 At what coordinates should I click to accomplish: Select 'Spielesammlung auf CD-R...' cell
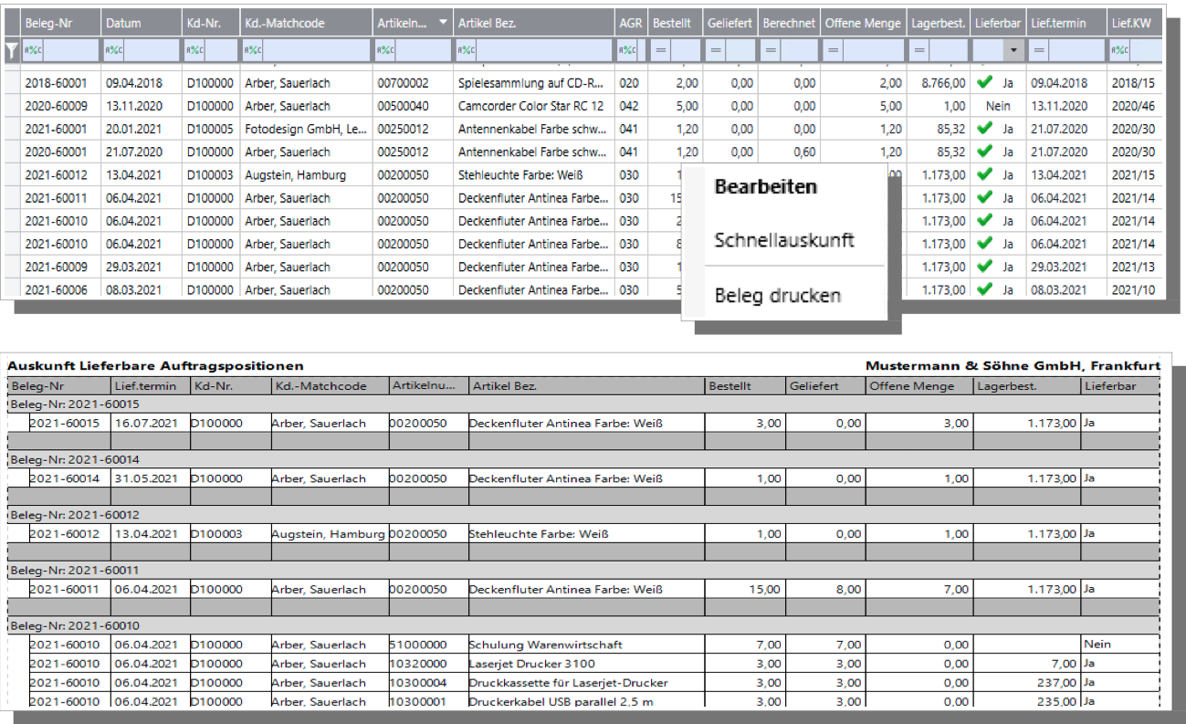click(532, 83)
